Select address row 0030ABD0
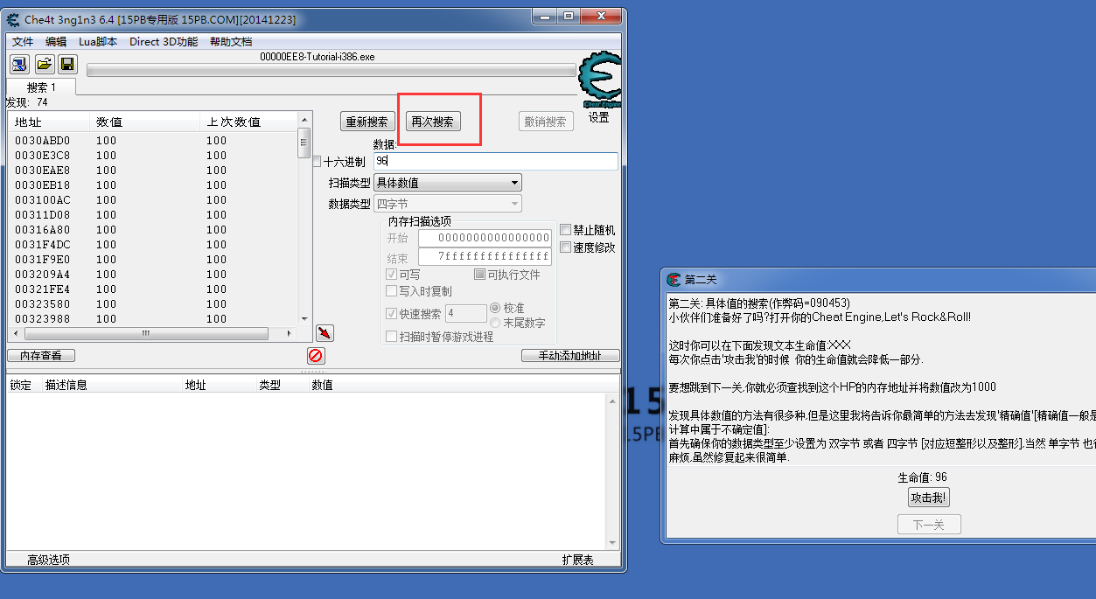This screenshot has height=599, width=1096. pyautogui.click(x=153, y=141)
